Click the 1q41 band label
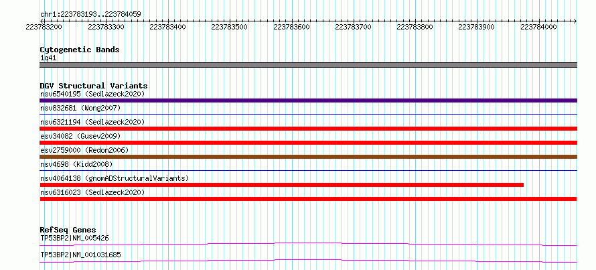This screenshot has width=596, height=270. pos(49,58)
